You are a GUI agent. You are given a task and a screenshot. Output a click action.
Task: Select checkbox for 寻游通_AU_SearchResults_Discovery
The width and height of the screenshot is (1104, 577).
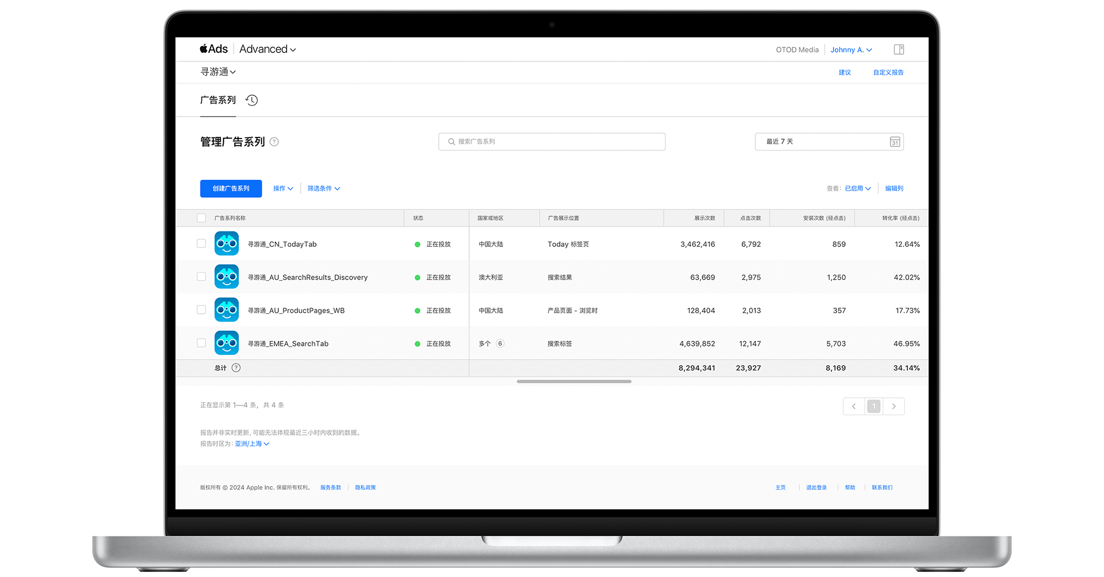click(201, 277)
